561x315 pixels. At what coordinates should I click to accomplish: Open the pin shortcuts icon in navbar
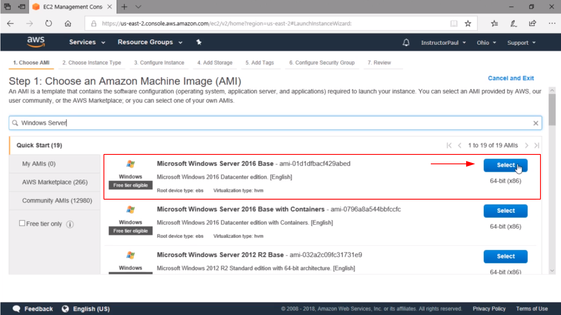click(199, 42)
